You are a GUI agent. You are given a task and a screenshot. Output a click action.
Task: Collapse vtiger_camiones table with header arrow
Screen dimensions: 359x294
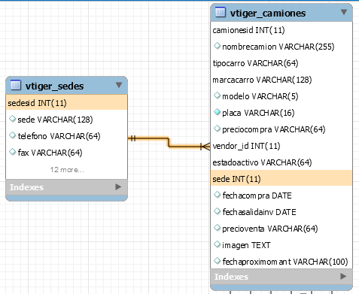tap(344, 12)
